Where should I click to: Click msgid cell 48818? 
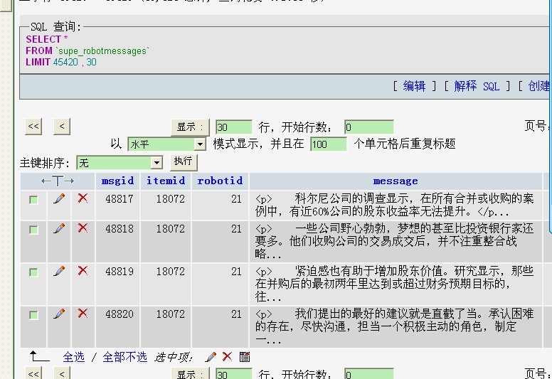120,229
